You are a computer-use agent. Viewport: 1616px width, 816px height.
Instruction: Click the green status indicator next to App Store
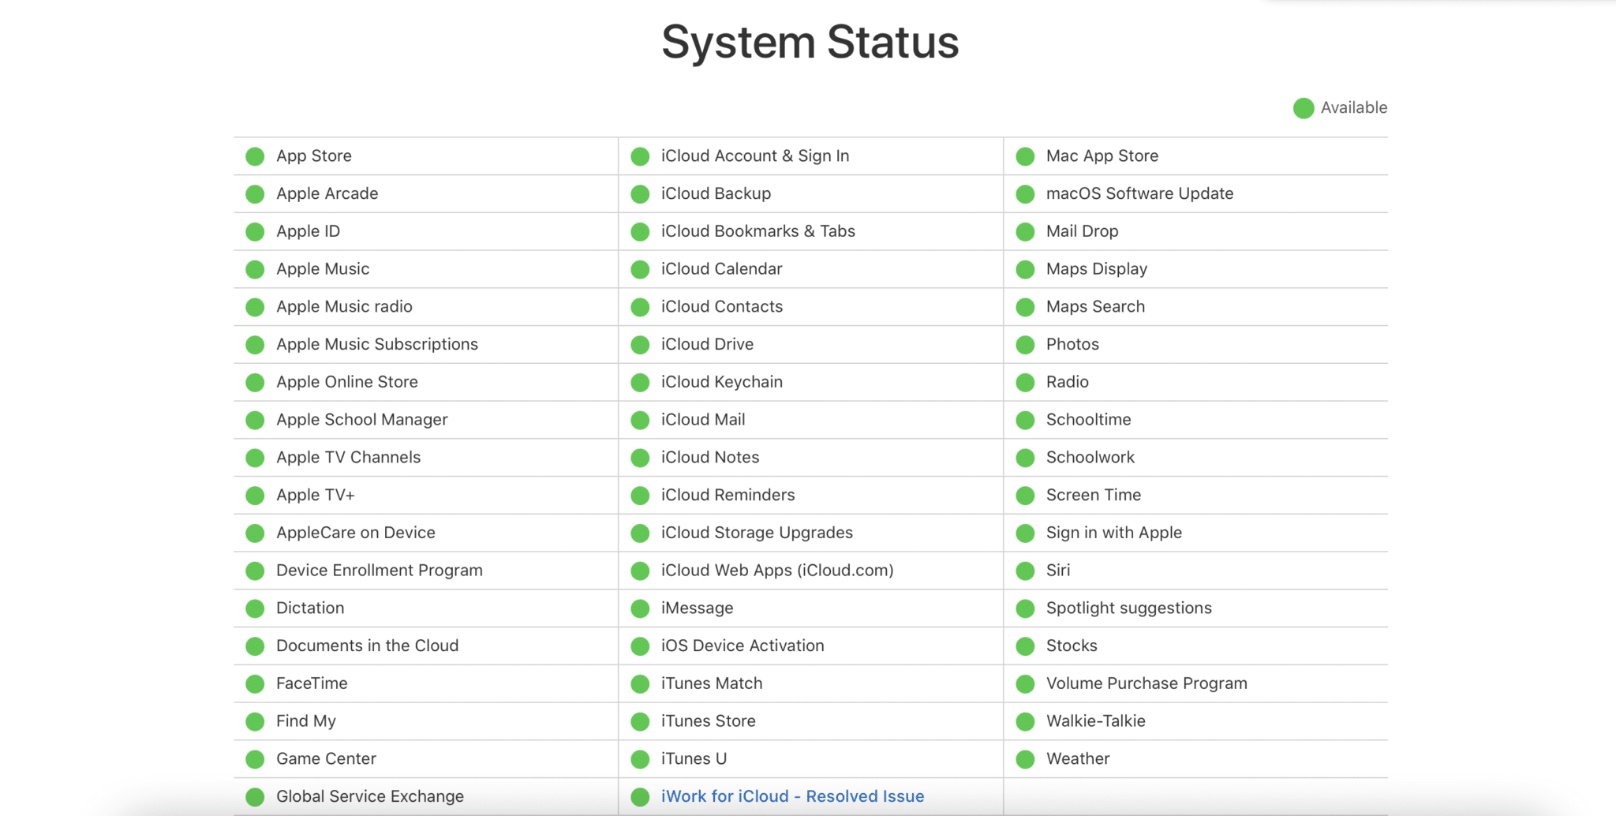(x=254, y=155)
